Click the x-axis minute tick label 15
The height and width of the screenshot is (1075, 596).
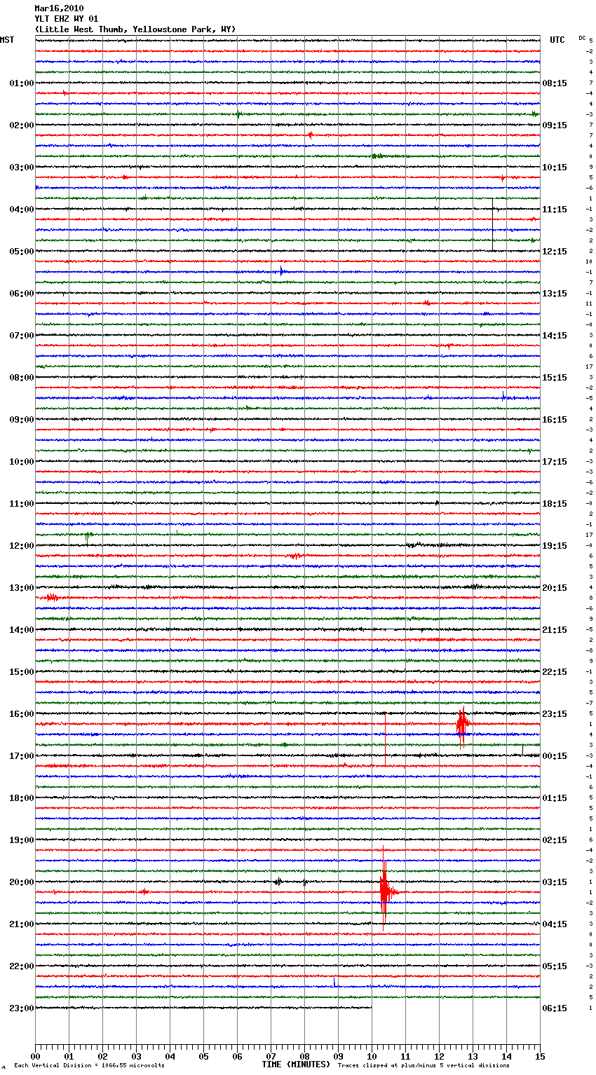tap(540, 1056)
